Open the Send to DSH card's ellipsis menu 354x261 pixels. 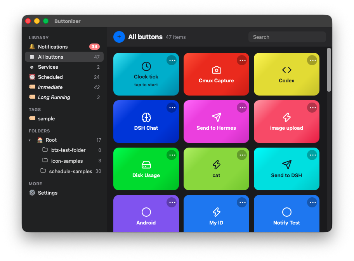[312, 155]
